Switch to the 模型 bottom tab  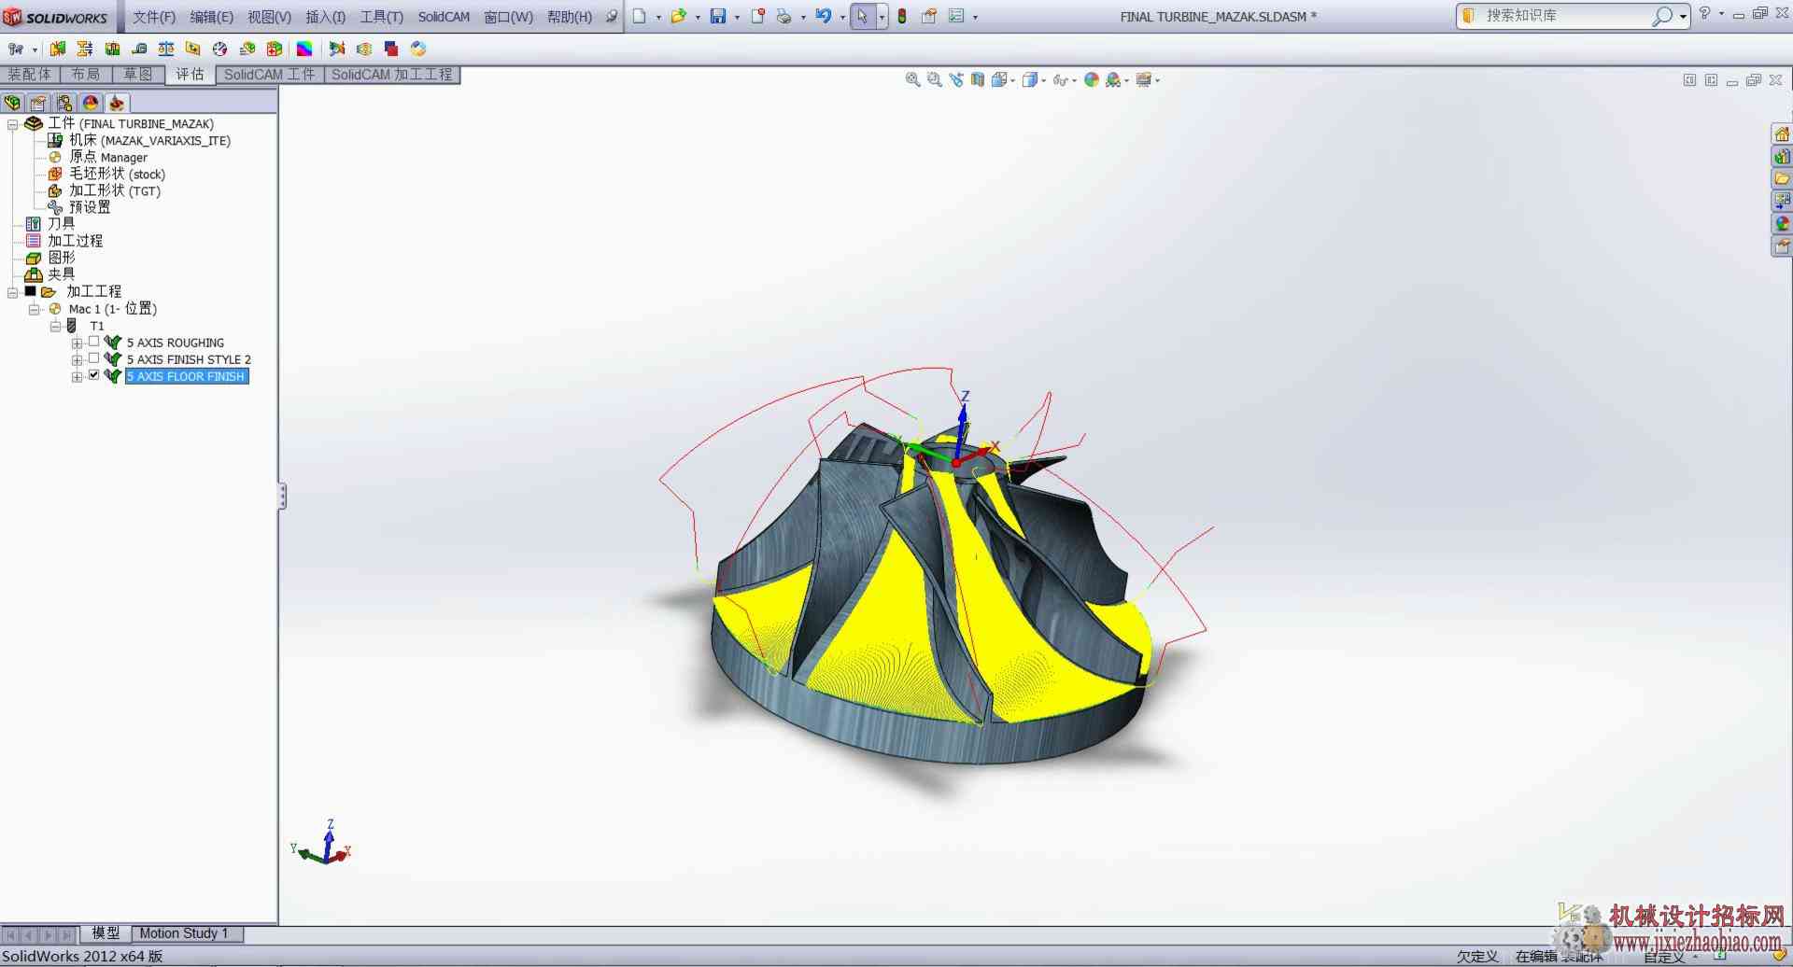pos(106,933)
